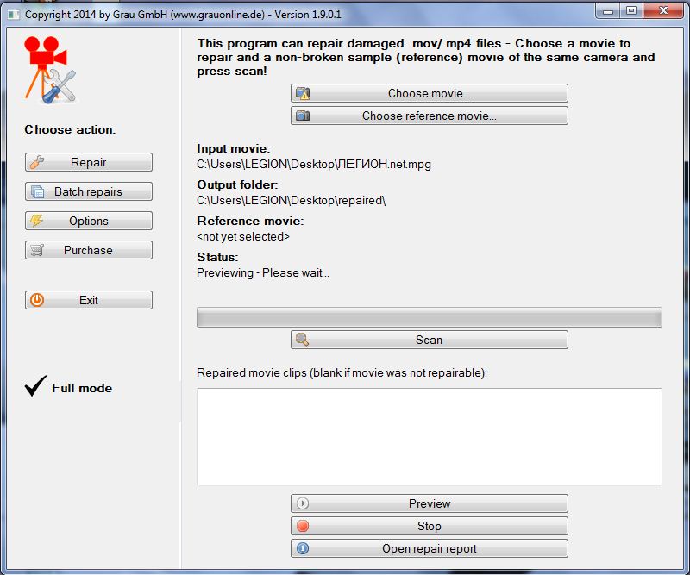Screen dimensions: 690x575
Task: Click the magnifier icon on Scan
Action: pyautogui.click(x=302, y=340)
